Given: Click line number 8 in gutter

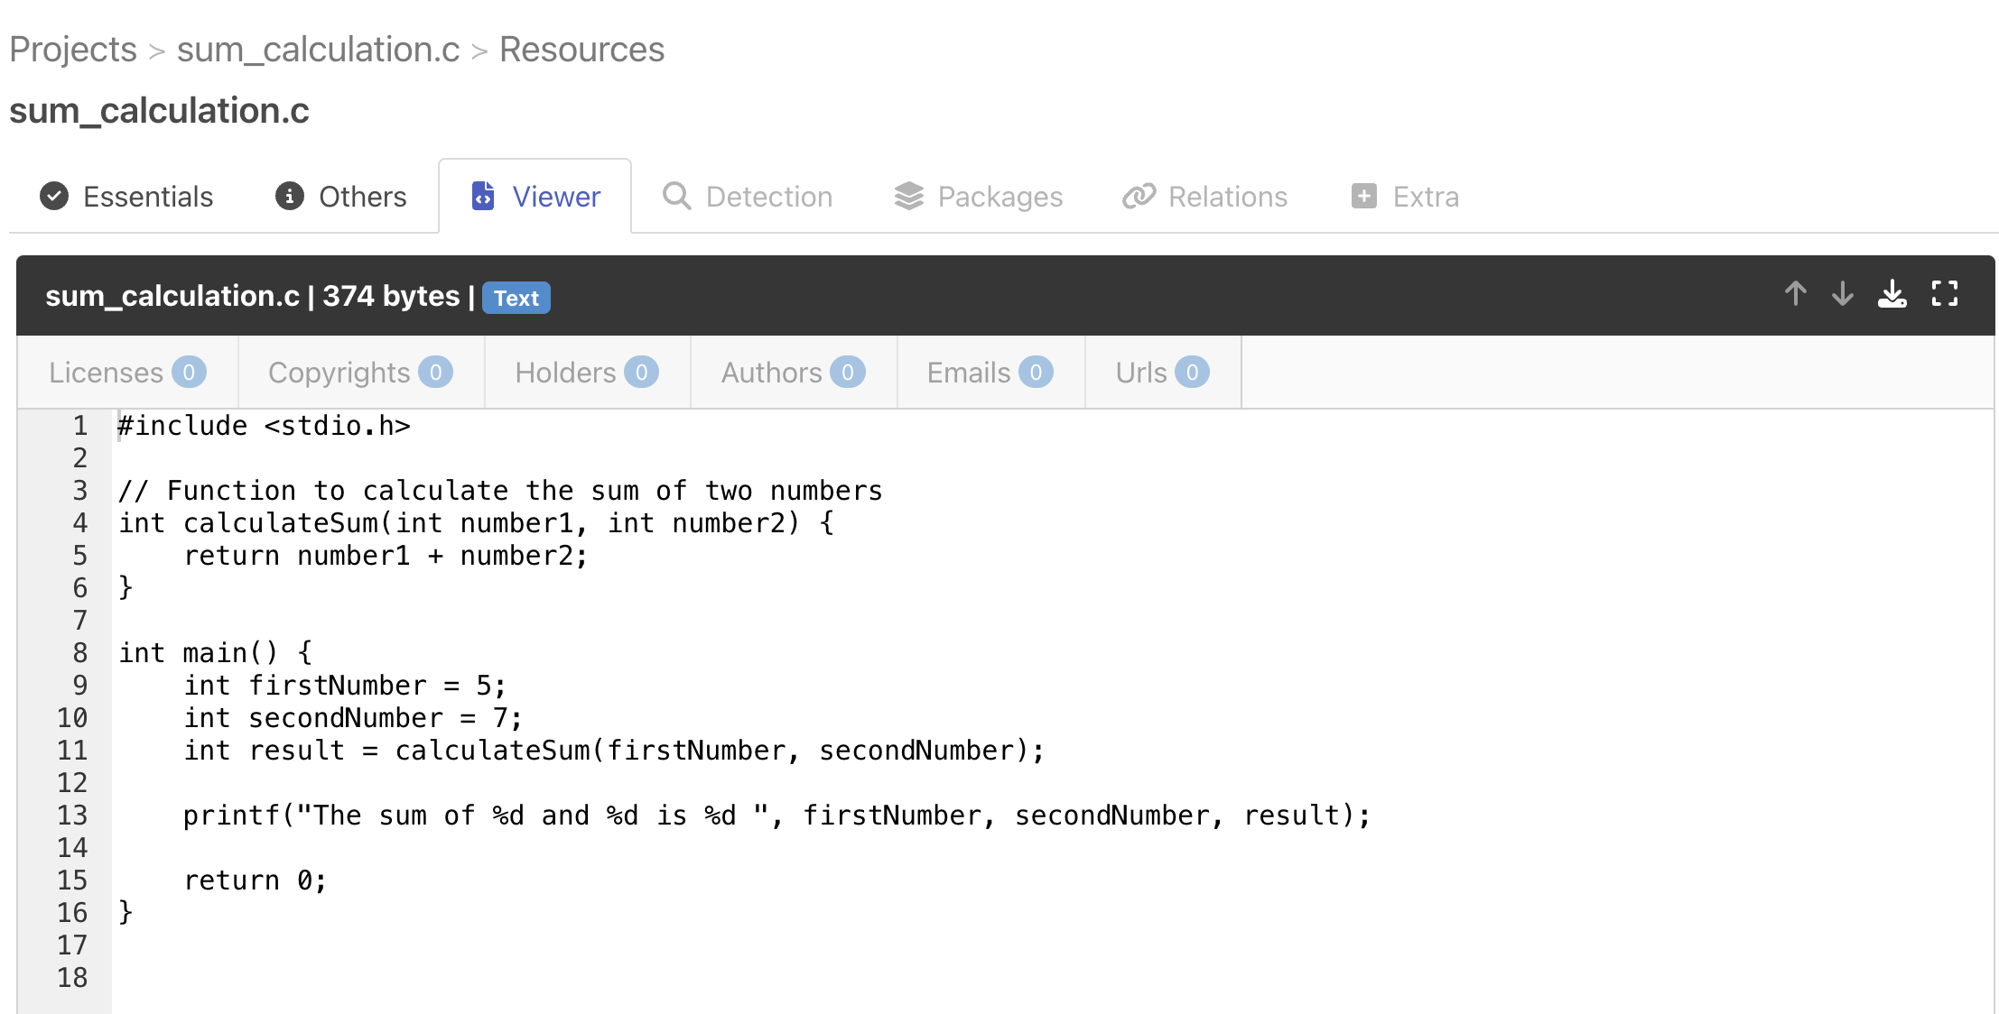Looking at the screenshot, I should (x=80, y=652).
